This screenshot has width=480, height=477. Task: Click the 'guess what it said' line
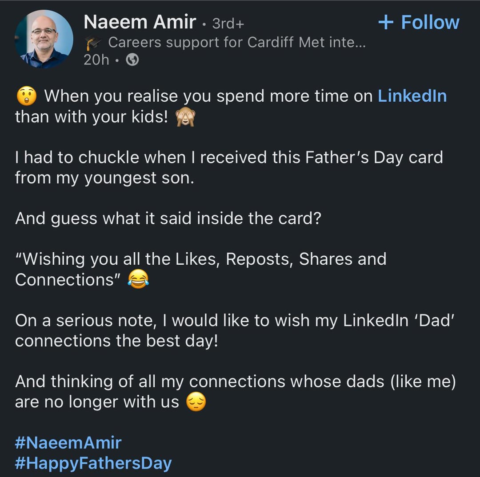(168, 218)
